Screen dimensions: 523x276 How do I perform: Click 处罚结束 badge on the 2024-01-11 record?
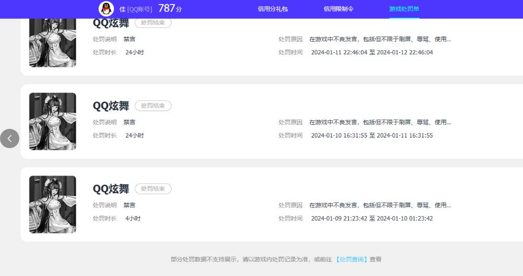pyautogui.click(x=153, y=23)
